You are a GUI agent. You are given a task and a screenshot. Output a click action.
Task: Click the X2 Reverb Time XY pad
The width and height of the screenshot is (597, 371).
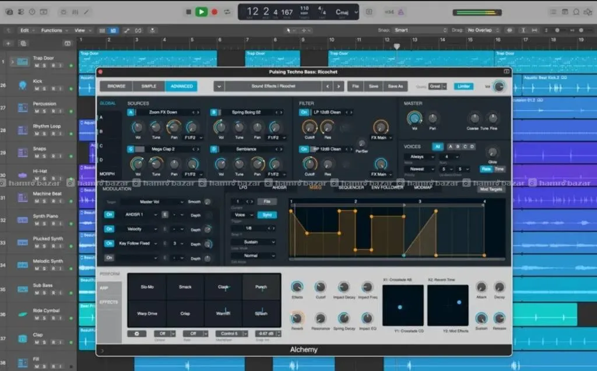(448, 306)
